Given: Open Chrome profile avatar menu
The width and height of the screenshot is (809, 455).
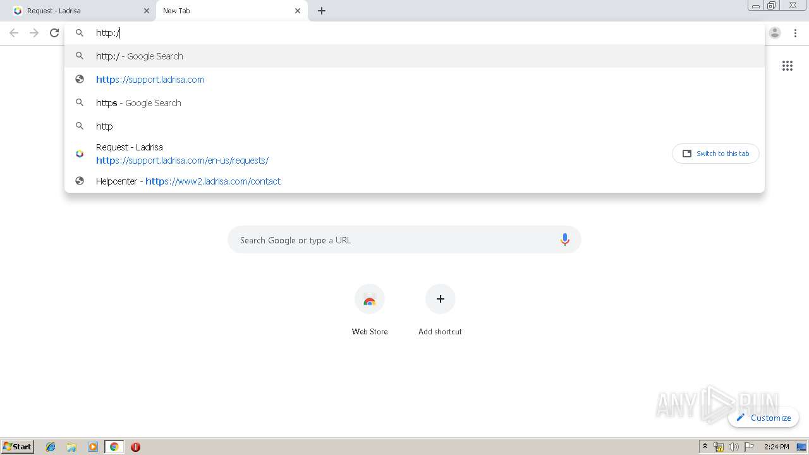Looking at the screenshot, I should (x=775, y=33).
